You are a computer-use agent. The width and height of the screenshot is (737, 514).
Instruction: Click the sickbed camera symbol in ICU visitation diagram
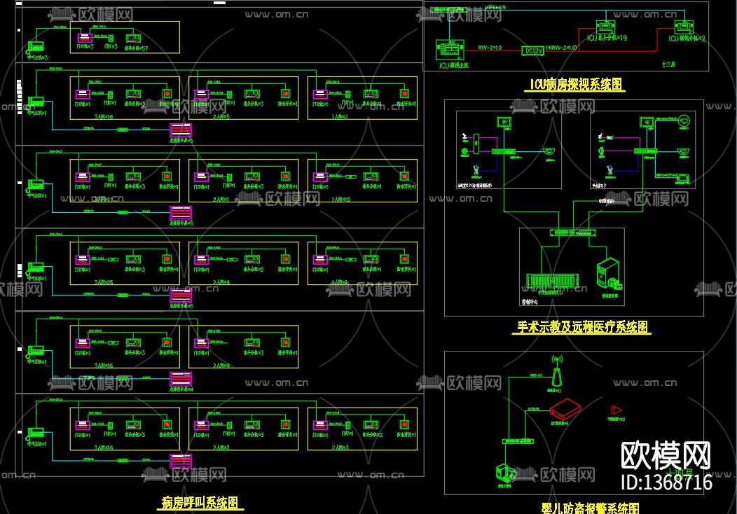605,27
